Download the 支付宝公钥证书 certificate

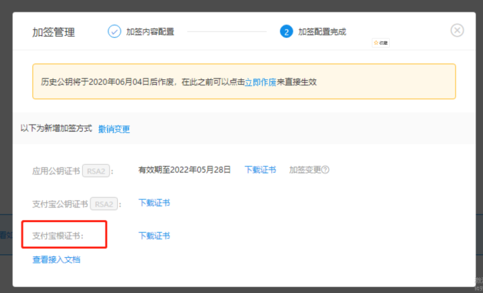[154, 203]
